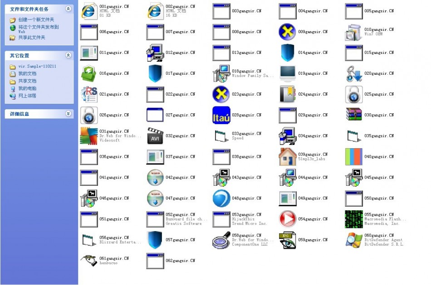Image resolution: width=431 pixels, height=285 pixels.
Task: Select the installer icon of 046gangsir.CN
Action: (x=89, y=198)
